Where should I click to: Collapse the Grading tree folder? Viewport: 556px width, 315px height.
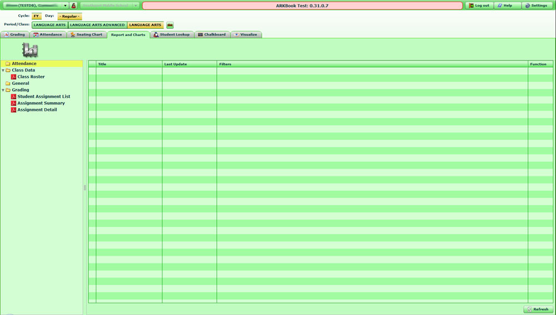pos(3,90)
